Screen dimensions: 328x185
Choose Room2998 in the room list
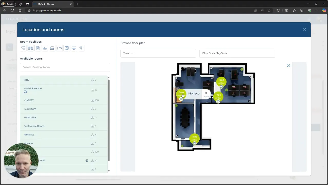coord(64,117)
